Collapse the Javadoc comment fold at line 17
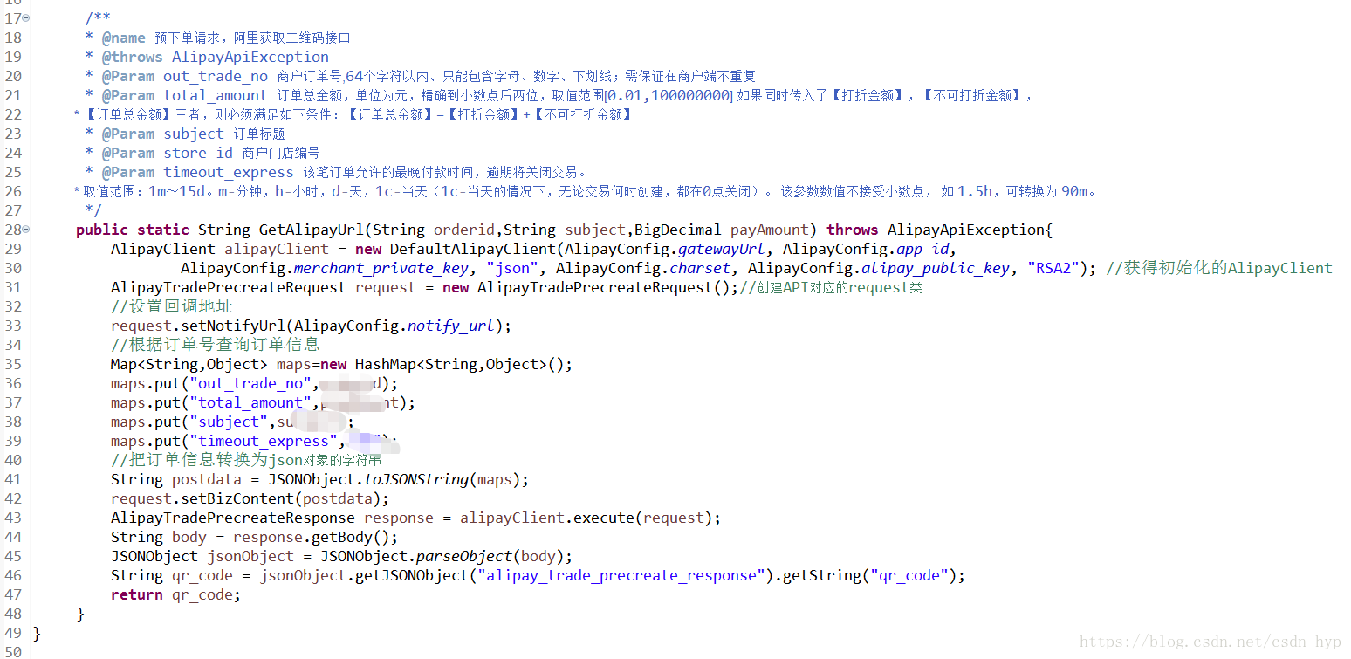1351x659 pixels. tap(25, 18)
